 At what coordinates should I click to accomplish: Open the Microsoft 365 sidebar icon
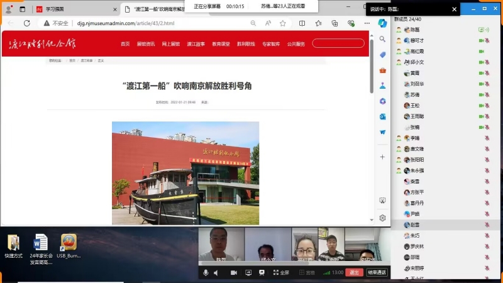click(382, 101)
